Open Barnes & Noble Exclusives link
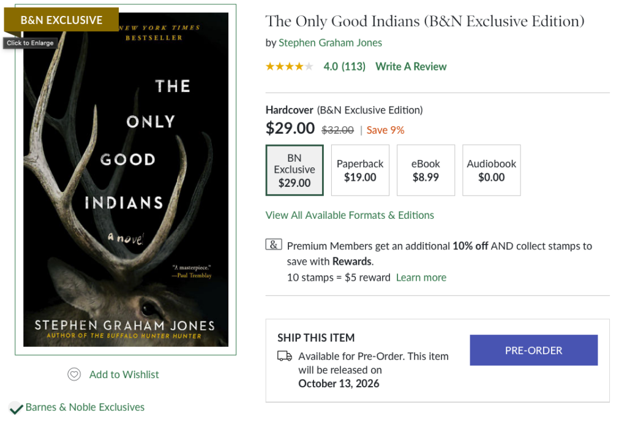Image resolution: width=627 pixels, height=437 pixels. pyautogui.click(x=85, y=407)
